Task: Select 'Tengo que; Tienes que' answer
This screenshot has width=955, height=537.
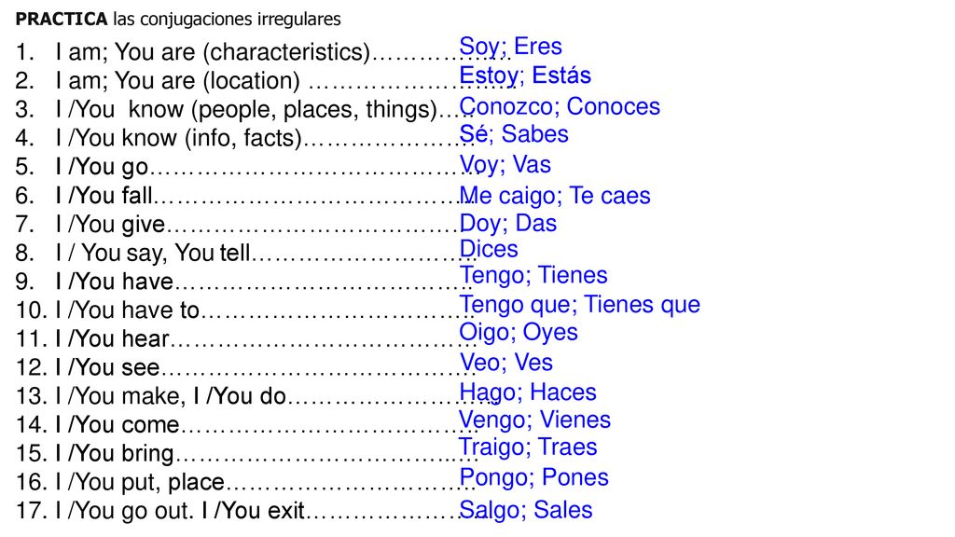Action: point(580,305)
